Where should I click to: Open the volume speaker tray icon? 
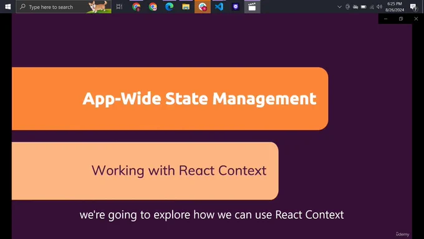[x=379, y=7]
